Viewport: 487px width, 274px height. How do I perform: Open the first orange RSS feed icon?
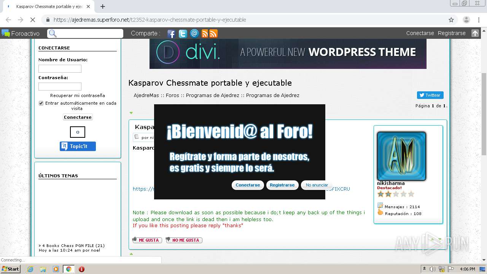click(205, 33)
